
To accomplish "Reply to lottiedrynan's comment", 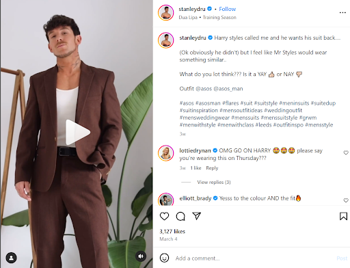I will 212,168.
